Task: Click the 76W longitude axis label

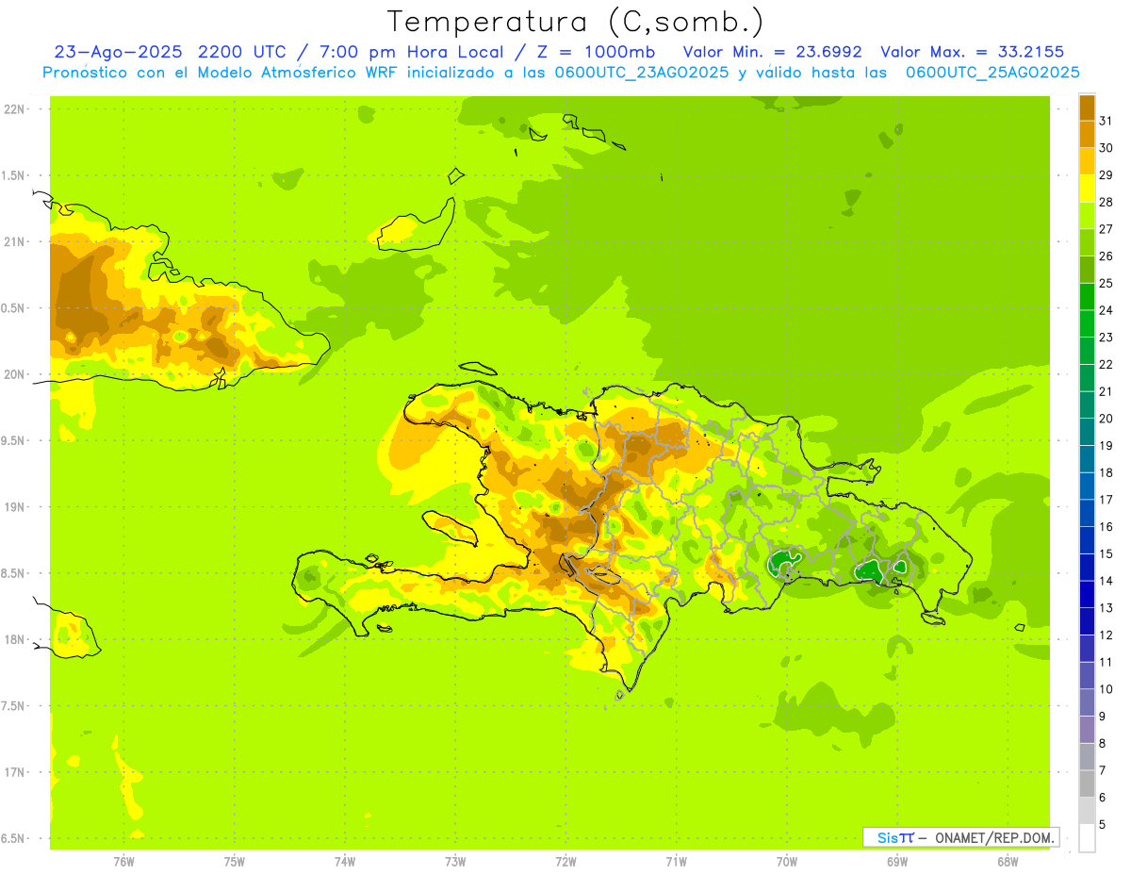Action: 123,861
